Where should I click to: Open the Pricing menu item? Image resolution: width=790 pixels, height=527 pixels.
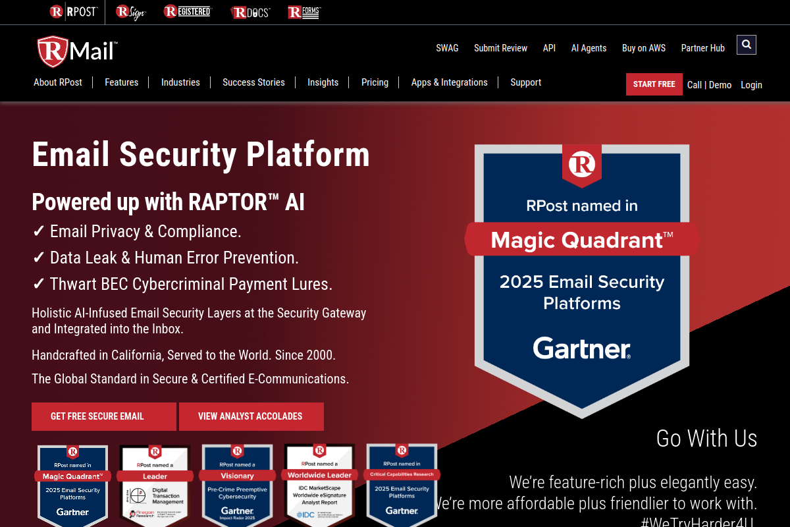point(375,82)
